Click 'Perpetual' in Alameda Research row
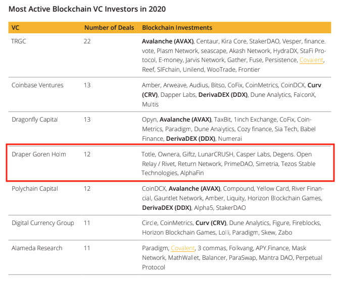This screenshot has width=338, height=281. pyautogui.click(x=309, y=258)
